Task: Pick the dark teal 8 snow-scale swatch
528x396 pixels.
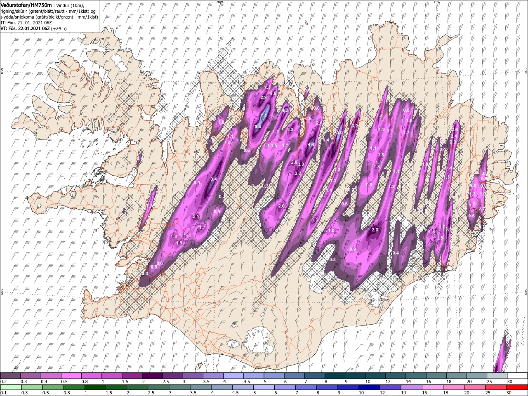Action: point(335,376)
